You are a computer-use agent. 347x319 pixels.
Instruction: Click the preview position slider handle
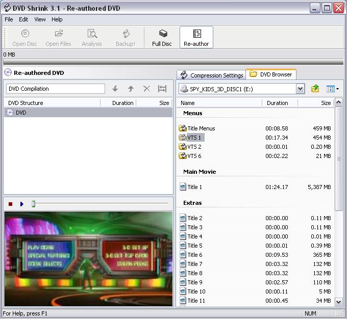(x=33, y=204)
